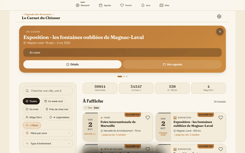Click the Atlas map icon
The height and width of the screenshot is (153, 245).
(x=162, y=5)
